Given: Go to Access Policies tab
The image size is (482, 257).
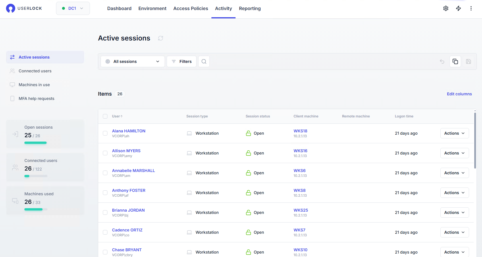Looking at the screenshot, I should pyautogui.click(x=190, y=9).
